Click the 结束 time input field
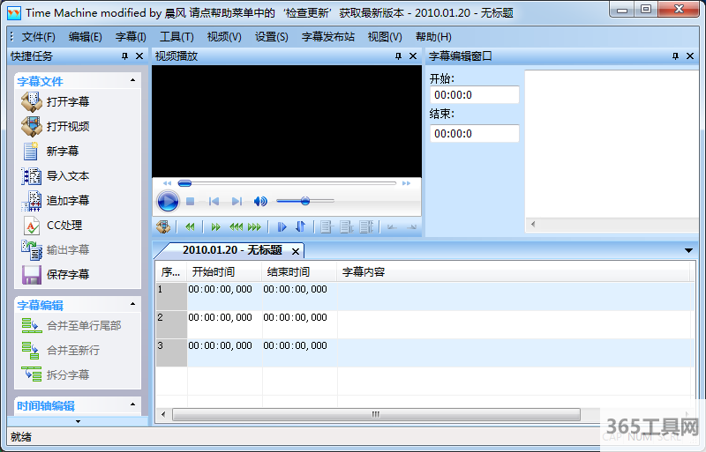706x452 pixels. point(475,134)
